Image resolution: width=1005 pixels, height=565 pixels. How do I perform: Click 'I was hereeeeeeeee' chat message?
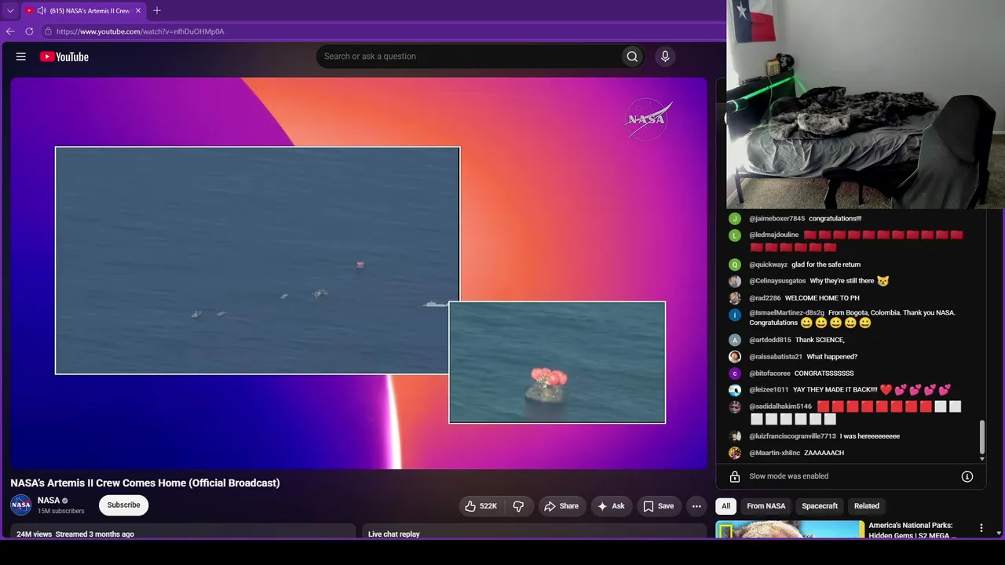pos(870,436)
